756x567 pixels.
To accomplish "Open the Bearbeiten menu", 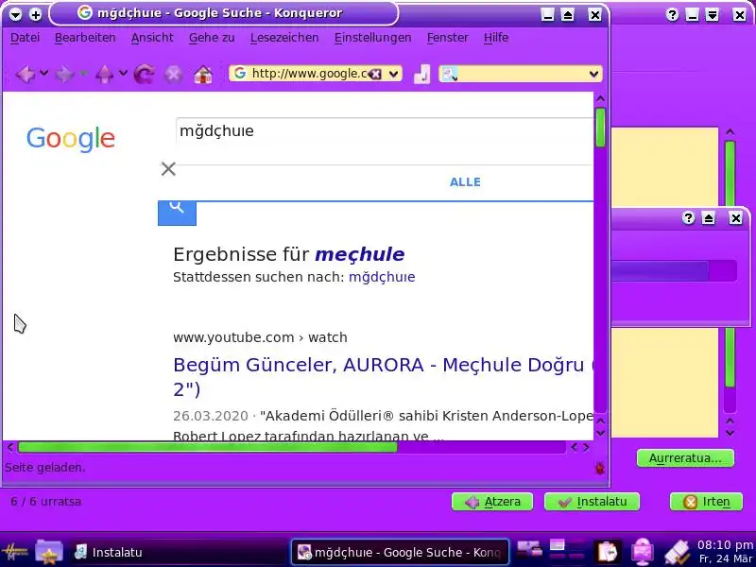I will (x=85, y=38).
